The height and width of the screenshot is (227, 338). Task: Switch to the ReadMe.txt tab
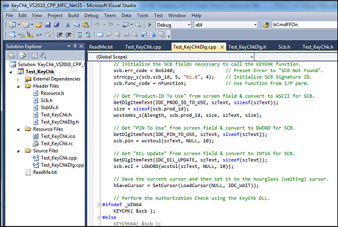point(101,46)
